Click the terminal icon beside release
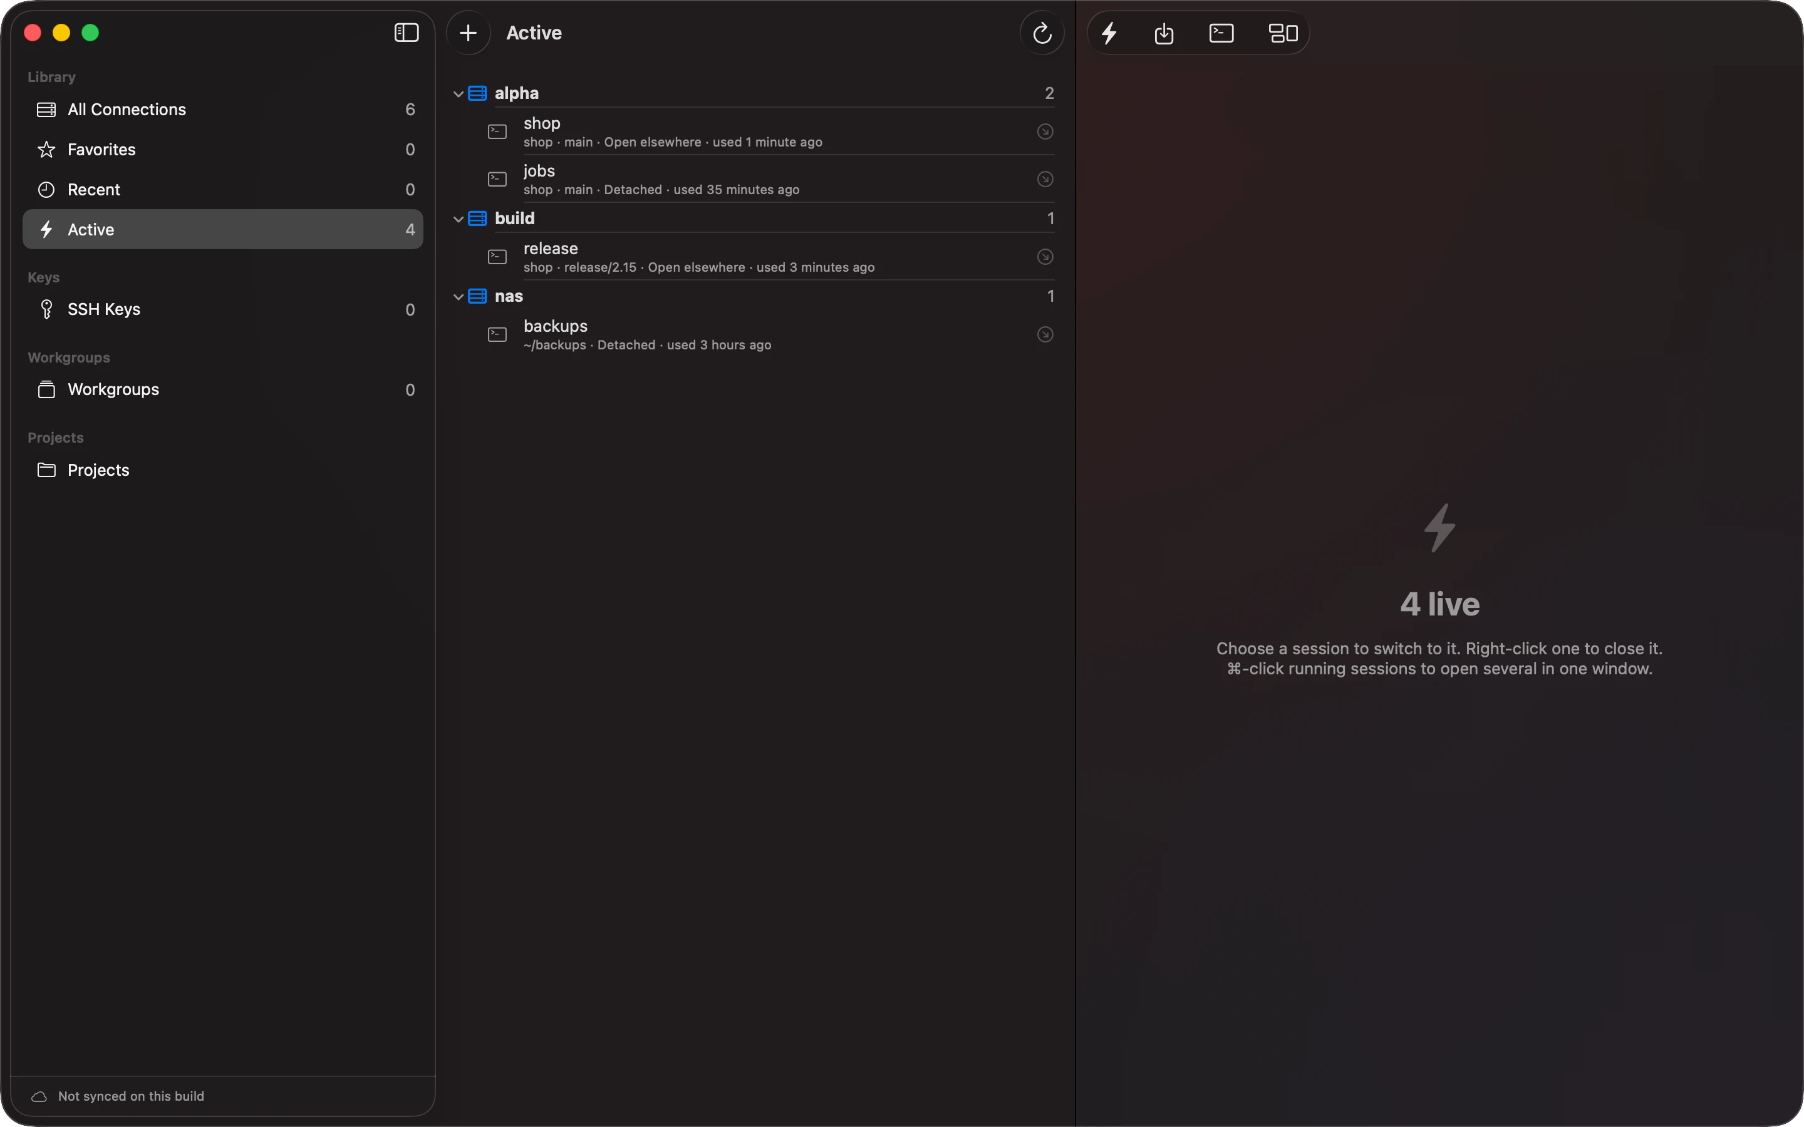The width and height of the screenshot is (1804, 1127). point(497,257)
